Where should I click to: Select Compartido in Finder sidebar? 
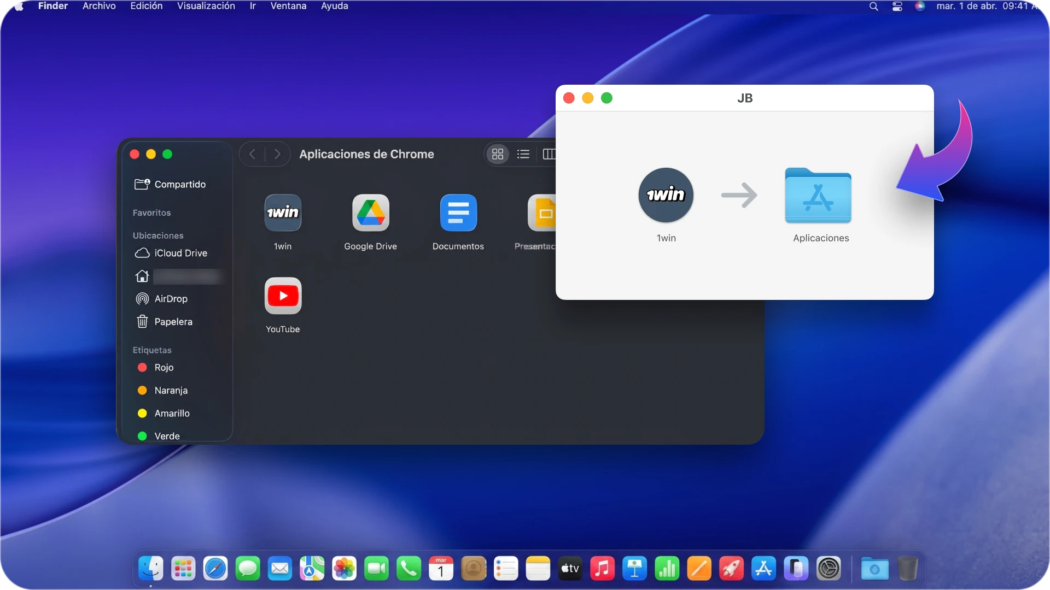tap(170, 184)
